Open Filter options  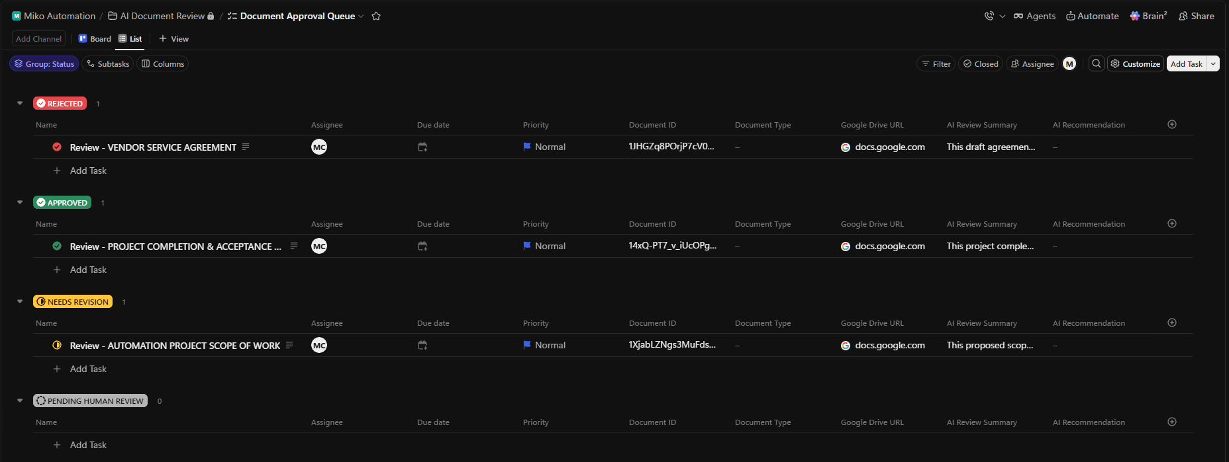936,63
